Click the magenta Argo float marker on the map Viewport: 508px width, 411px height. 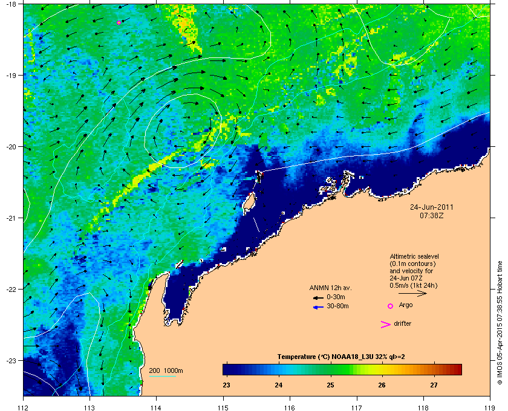tap(119, 22)
